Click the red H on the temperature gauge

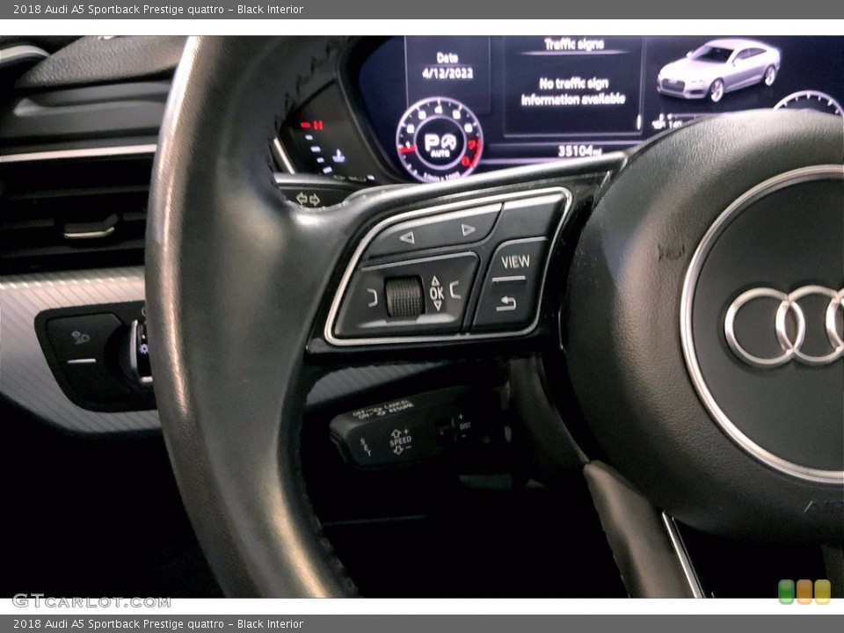coord(318,126)
